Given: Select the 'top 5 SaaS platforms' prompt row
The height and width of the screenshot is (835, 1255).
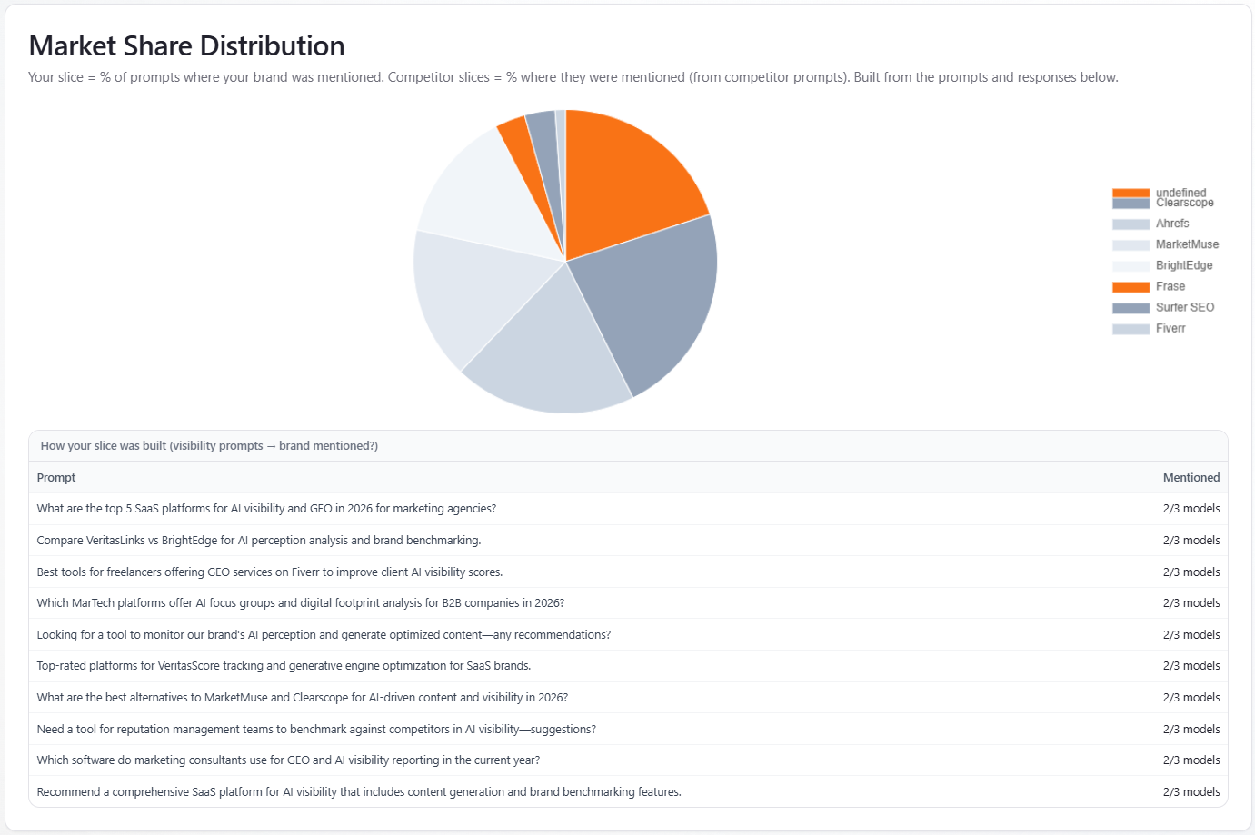Looking at the screenshot, I should click(x=266, y=509).
